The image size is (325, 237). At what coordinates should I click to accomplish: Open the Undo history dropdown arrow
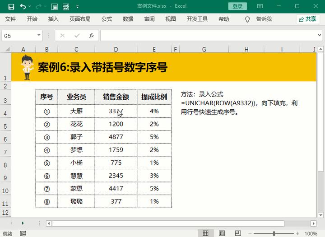[x=30, y=7]
